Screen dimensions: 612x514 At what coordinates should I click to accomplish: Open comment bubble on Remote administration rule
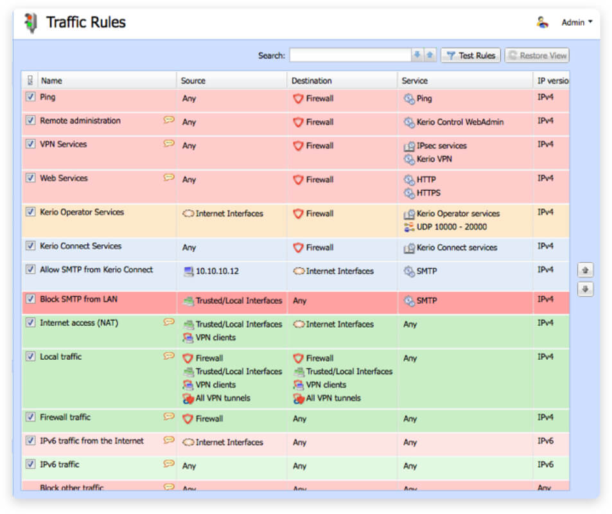pyautogui.click(x=169, y=120)
